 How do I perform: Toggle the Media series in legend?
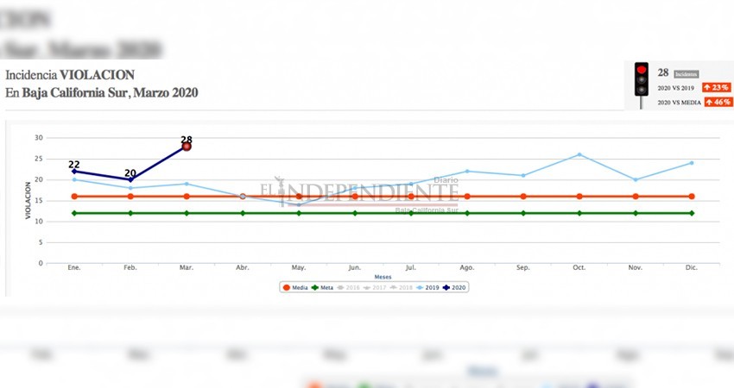295,287
